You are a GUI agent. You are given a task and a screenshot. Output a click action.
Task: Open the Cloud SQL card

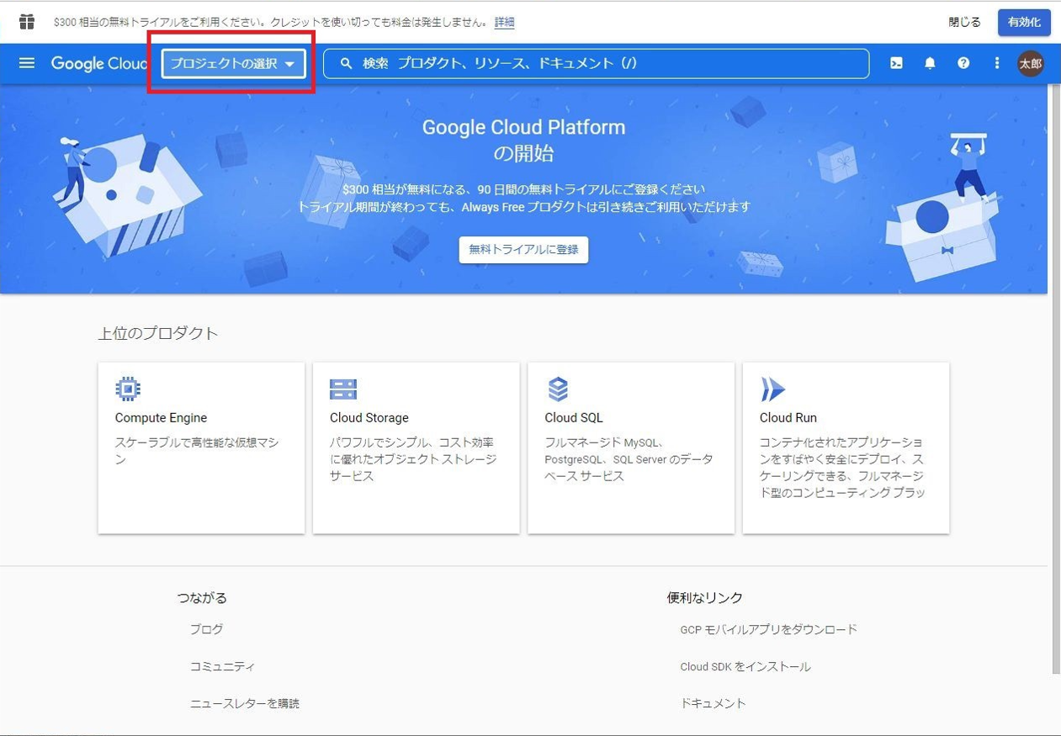pos(631,447)
